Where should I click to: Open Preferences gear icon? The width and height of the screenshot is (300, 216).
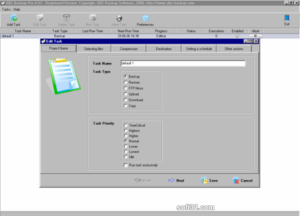[x=146, y=18]
